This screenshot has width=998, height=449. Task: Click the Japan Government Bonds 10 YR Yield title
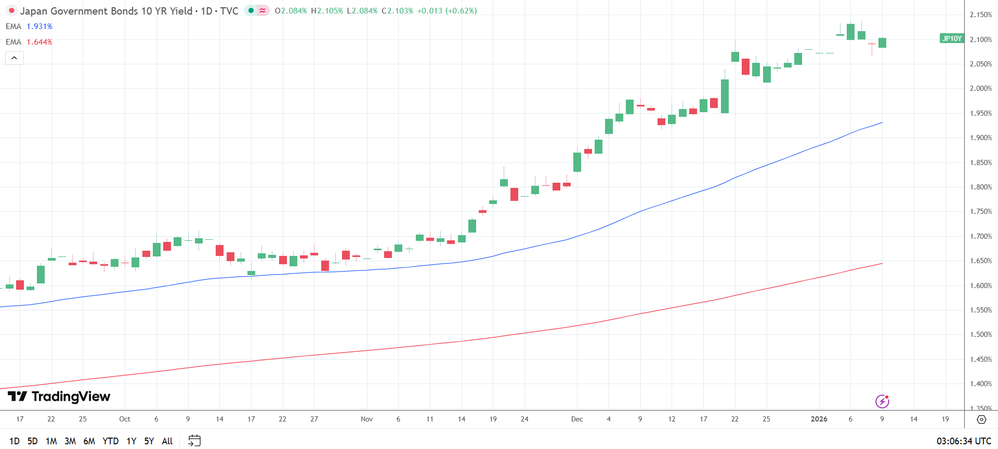106,11
